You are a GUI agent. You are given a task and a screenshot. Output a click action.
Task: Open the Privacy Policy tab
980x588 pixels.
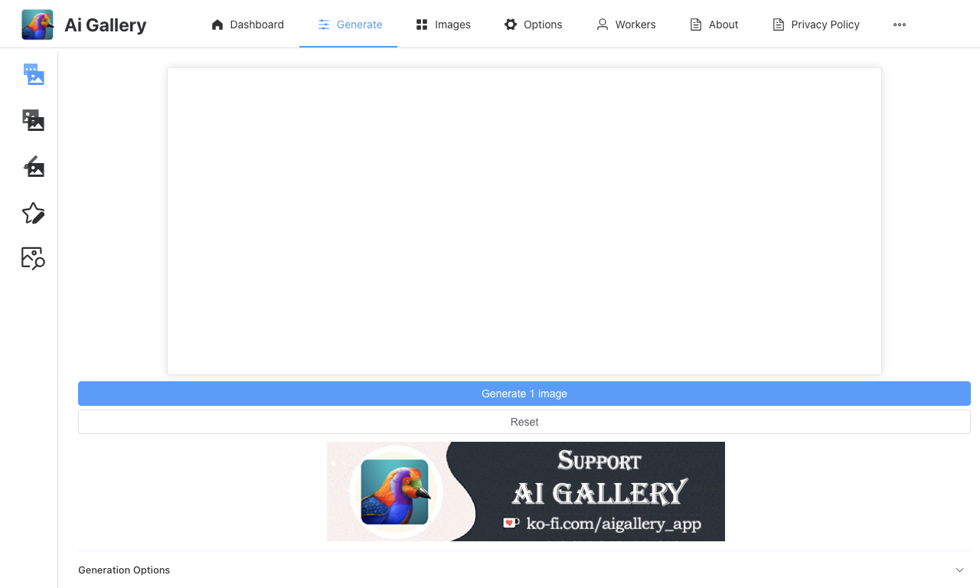[815, 24]
